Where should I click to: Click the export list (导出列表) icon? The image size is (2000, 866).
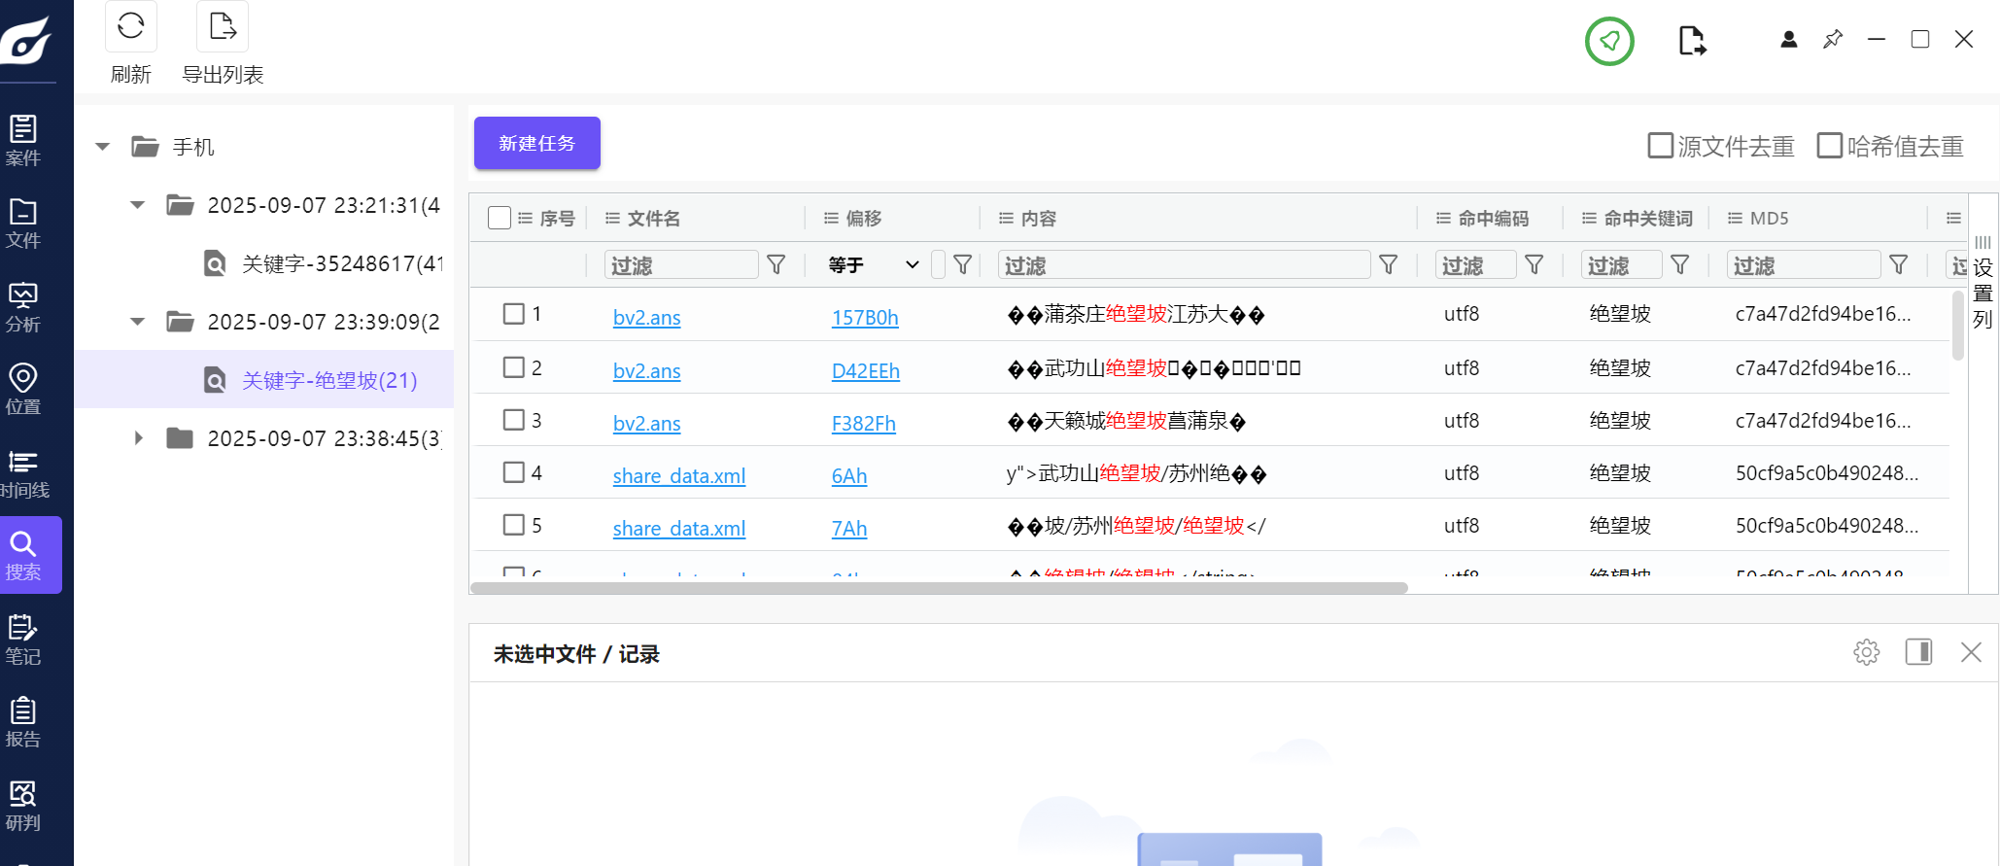[223, 27]
